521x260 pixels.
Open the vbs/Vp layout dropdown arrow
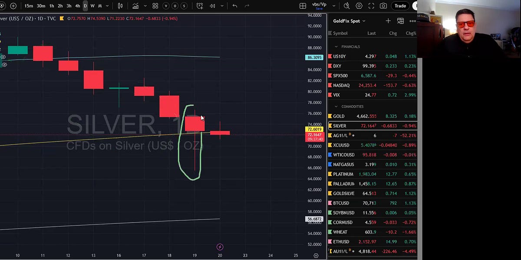[335, 6]
